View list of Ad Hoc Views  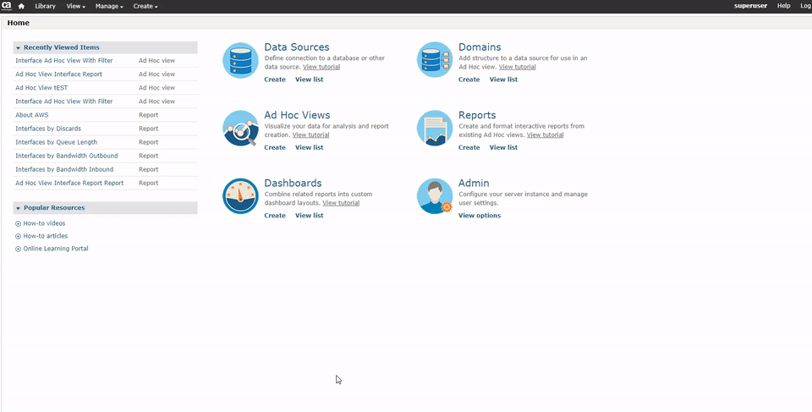(x=310, y=147)
